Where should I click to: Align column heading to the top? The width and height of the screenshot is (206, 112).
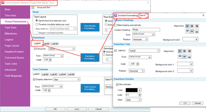click(187, 31)
